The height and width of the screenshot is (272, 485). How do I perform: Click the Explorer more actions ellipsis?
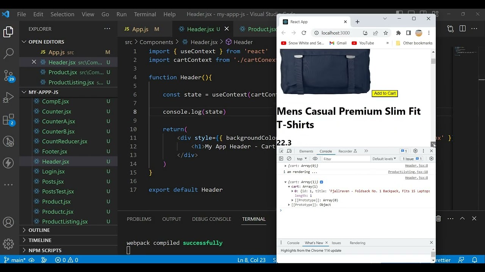point(107,29)
